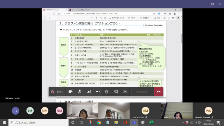
Task: Go to the browser home page icon
Action: (58, 14)
